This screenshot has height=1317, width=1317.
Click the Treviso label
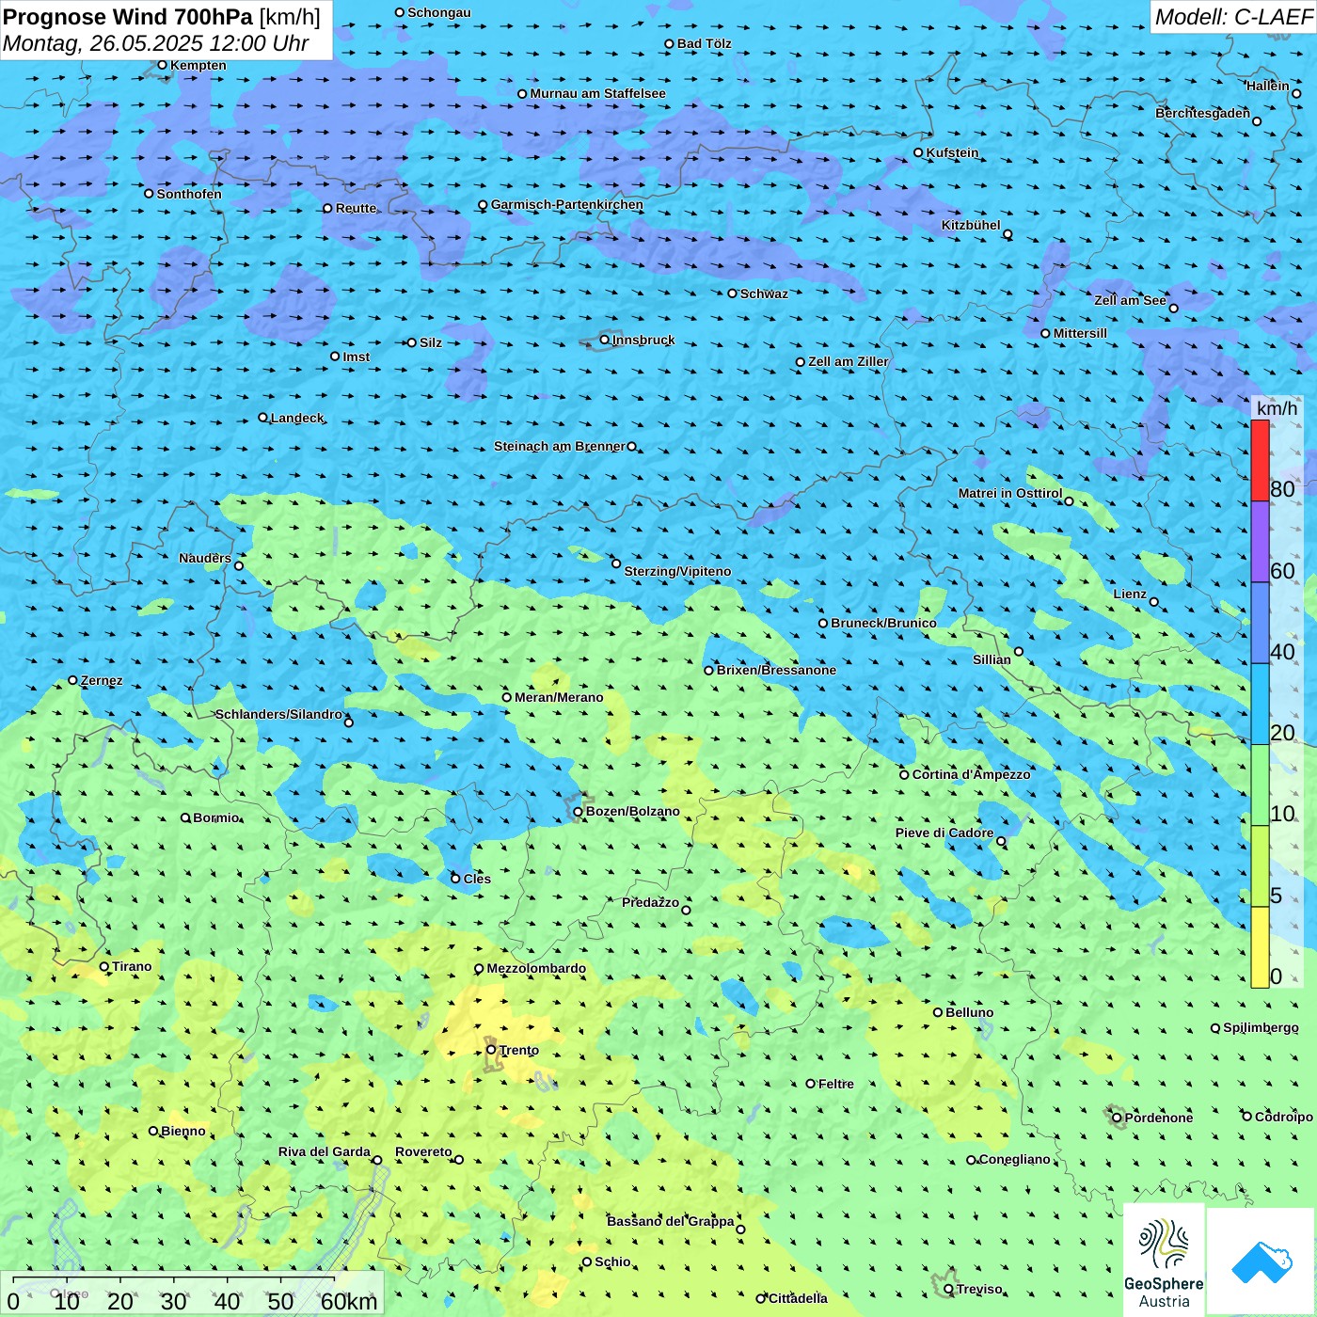tap(979, 1289)
